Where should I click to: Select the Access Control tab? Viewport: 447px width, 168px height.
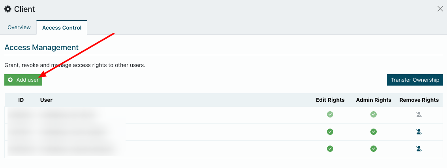[62, 28]
